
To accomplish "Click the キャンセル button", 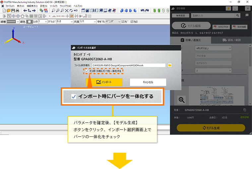I will 148,82.
